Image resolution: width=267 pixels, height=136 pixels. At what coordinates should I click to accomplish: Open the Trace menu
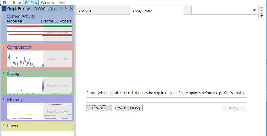pyautogui.click(x=17, y=3)
